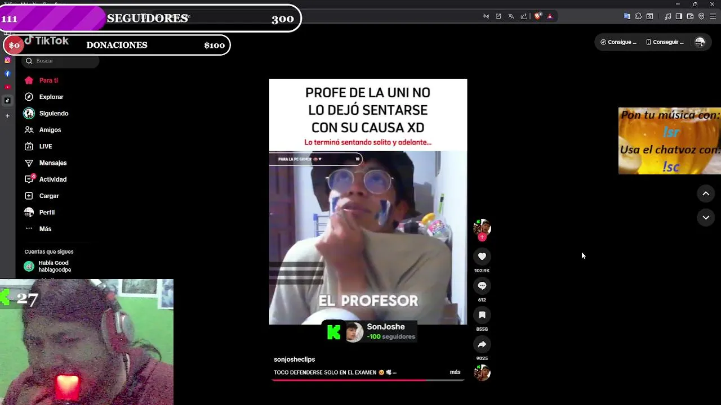Click the tab search toolbar icon
The height and width of the screenshot is (405, 721).
tap(649, 16)
